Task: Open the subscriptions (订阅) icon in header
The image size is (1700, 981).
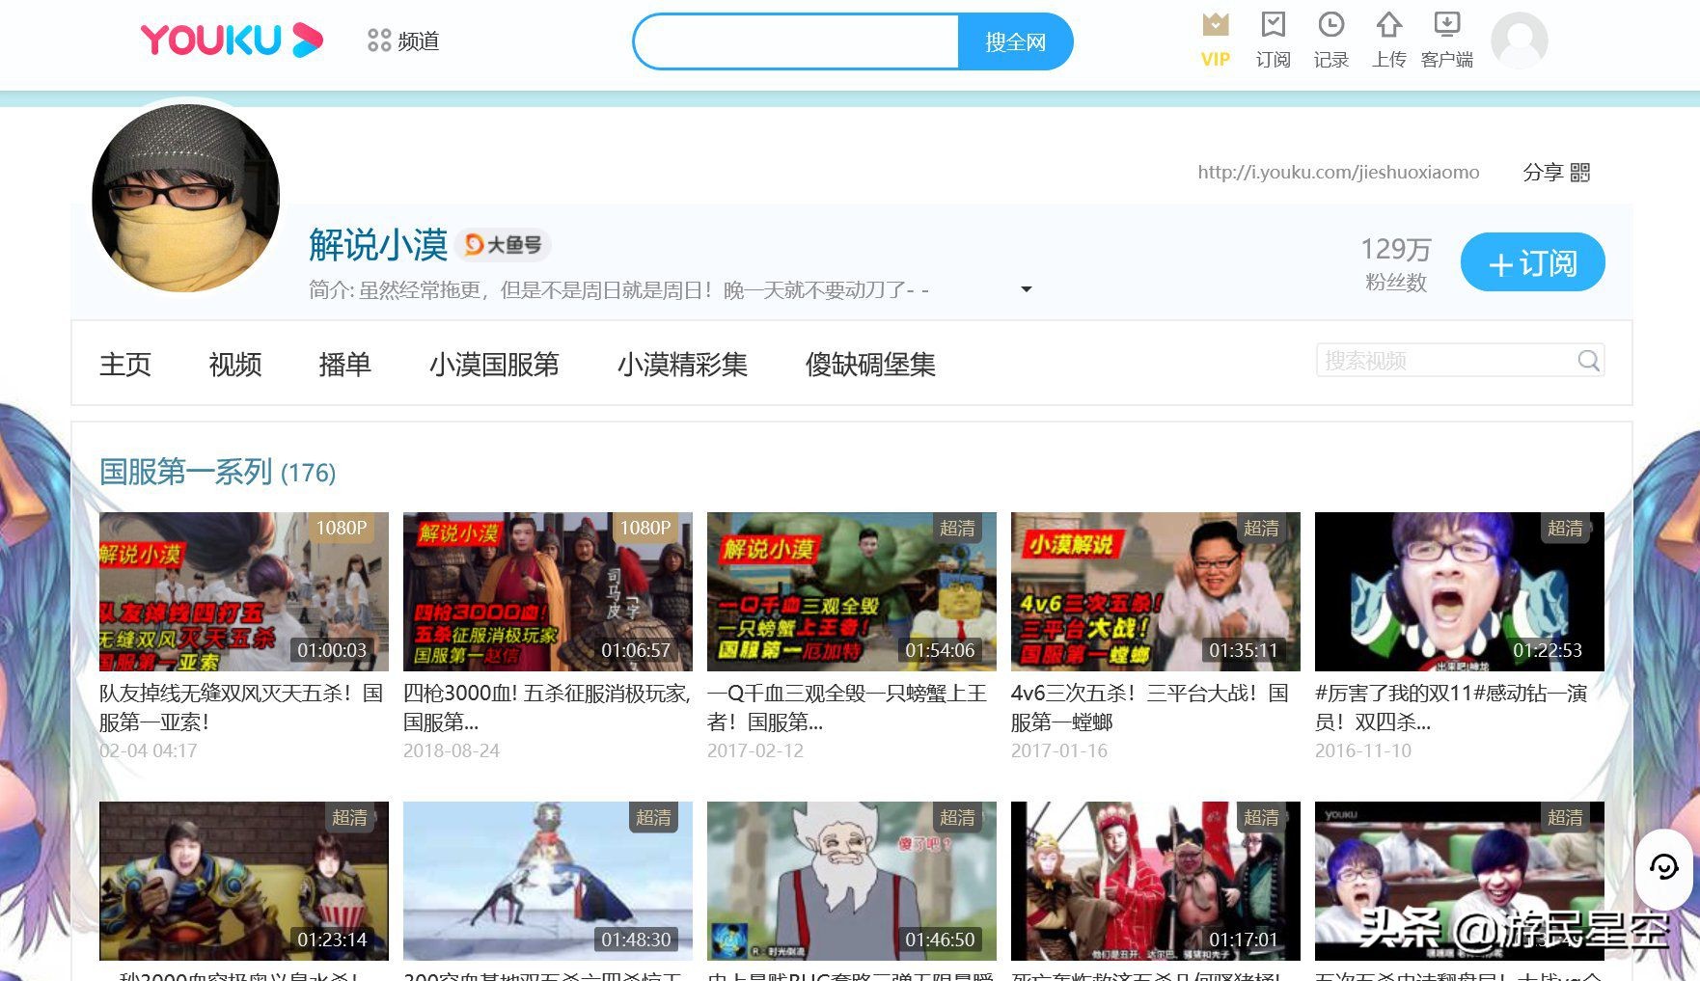Action: pyautogui.click(x=1273, y=26)
